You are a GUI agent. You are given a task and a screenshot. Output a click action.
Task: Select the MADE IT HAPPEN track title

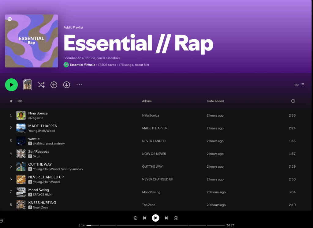pyautogui.click(x=43, y=126)
